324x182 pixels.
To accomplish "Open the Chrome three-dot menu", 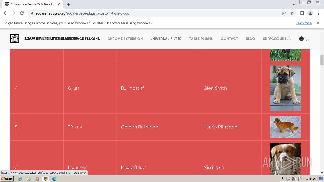I will 318,13.
